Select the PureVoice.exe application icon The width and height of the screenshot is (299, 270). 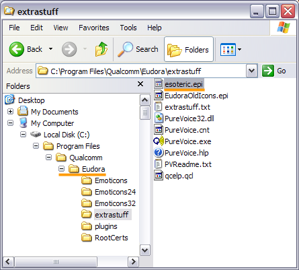pos(159,141)
